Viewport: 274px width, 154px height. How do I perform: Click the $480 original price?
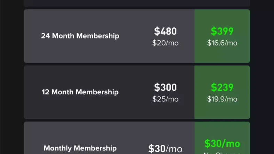pyautogui.click(x=166, y=31)
